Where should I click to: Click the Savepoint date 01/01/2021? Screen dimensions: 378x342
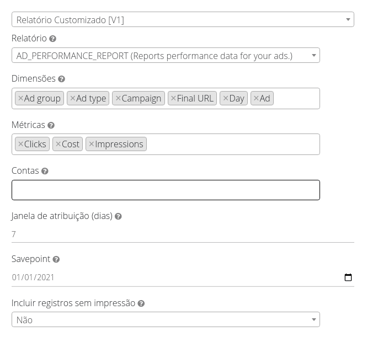[x=33, y=277]
